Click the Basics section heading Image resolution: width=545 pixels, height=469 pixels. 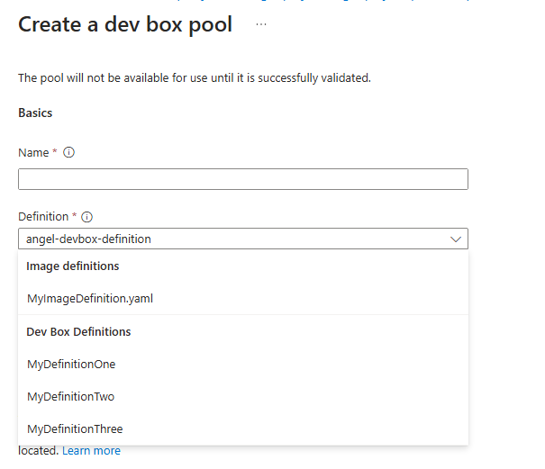coord(35,113)
